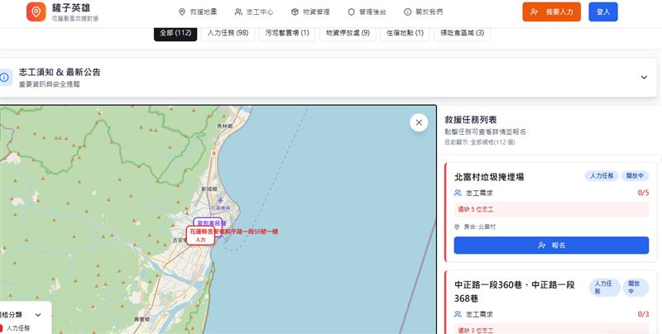Open 管理後台 in the navigation bar
Image resolution: width=662 pixels, height=334 pixels.
367,12
